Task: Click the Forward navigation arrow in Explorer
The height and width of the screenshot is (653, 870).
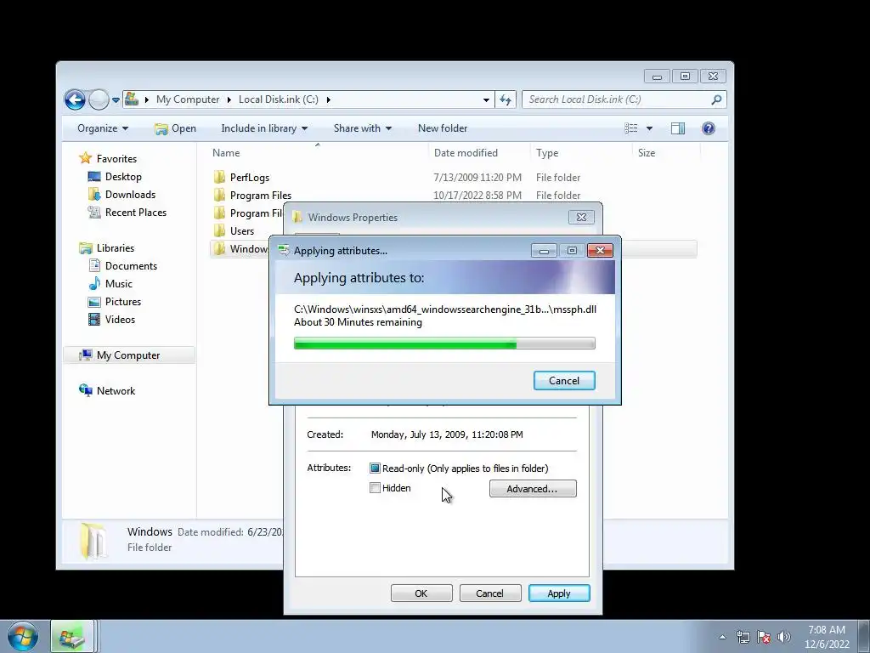Action: coord(99,100)
